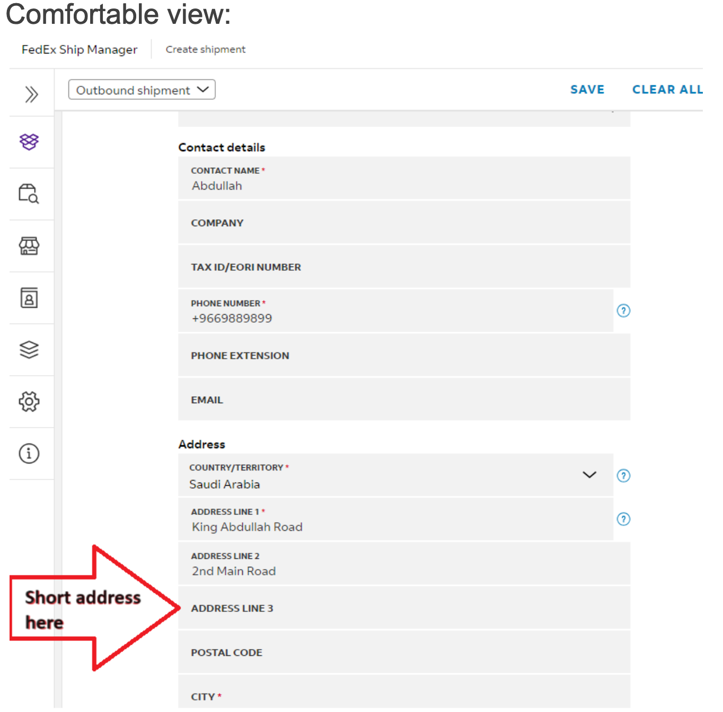Click the SAVE button
Image resolution: width=723 pixels, height=712 pixels.
coord(587,90)
